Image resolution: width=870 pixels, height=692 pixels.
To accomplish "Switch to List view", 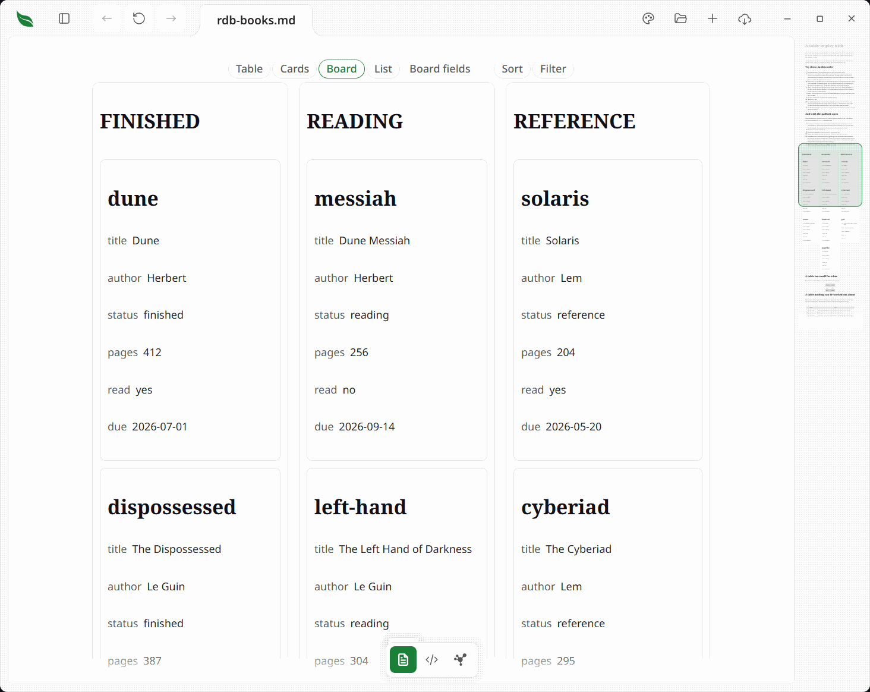I will click(383, 69).
